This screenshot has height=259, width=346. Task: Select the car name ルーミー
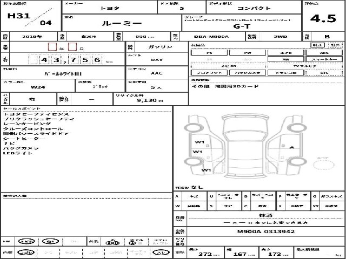tap(122, 23)
